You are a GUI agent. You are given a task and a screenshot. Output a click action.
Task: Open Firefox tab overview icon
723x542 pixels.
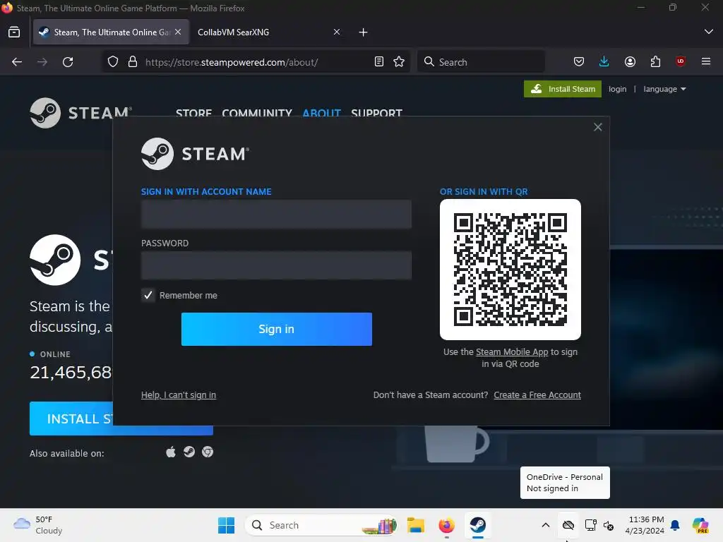14,32
